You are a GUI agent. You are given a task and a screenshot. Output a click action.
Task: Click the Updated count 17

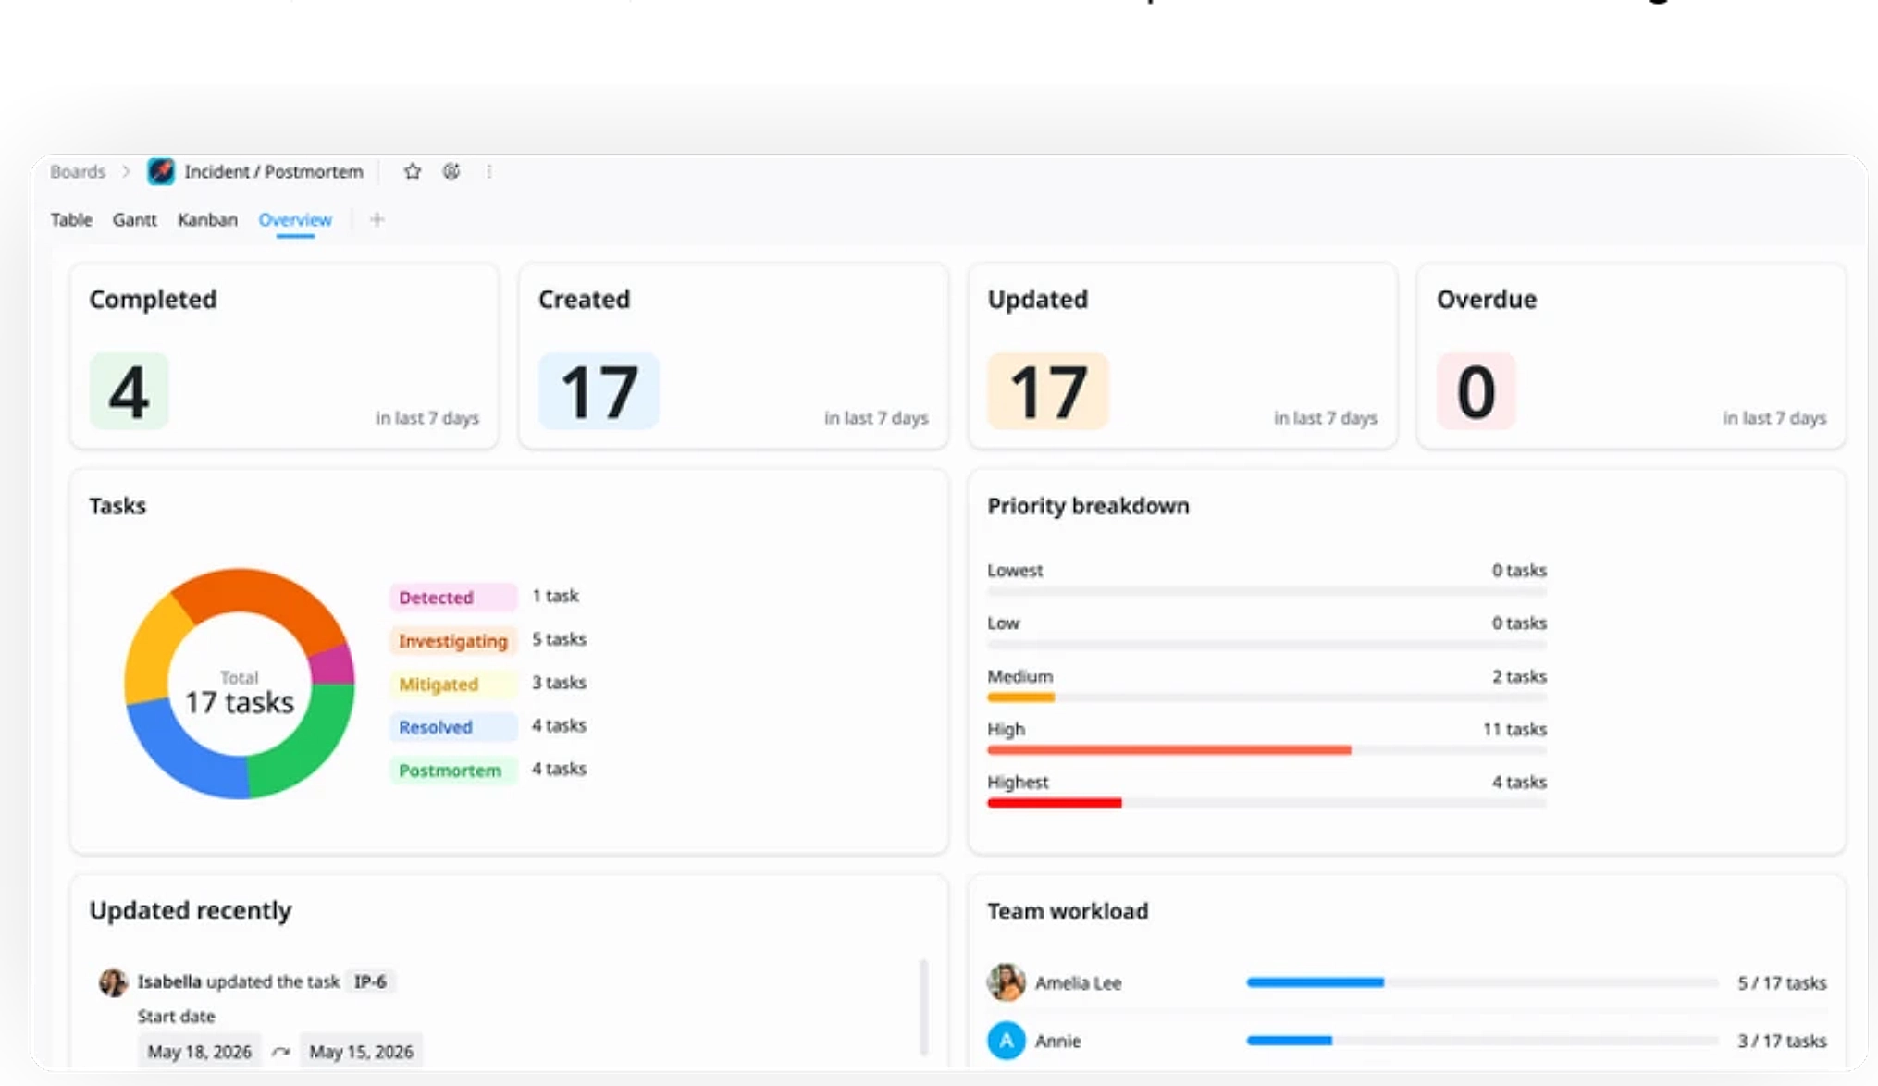[x=1047, y=390]
